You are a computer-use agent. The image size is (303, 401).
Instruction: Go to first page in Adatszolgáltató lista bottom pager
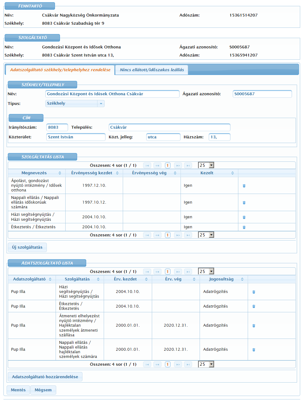147,364
